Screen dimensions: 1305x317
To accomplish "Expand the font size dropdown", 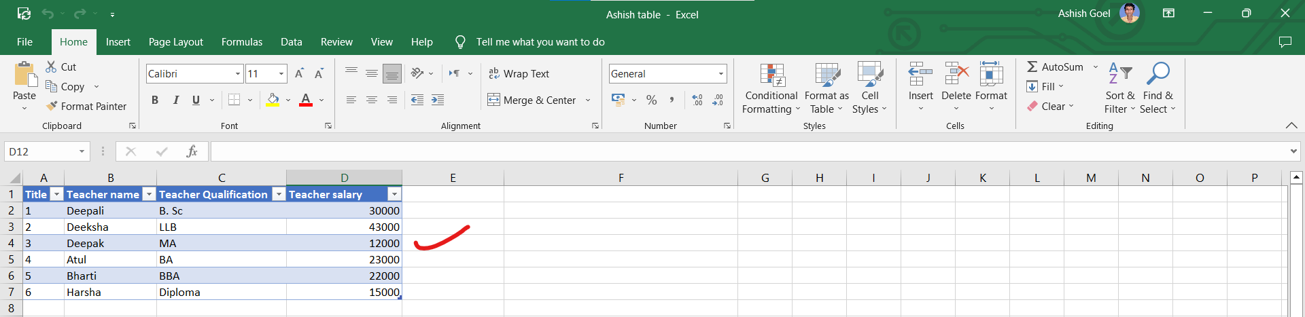I will pyautogui.click(x=281, y=73).
